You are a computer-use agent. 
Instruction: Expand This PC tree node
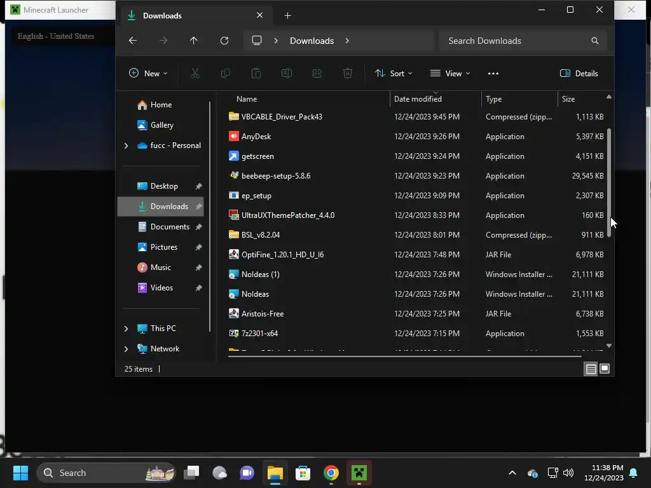127,329
